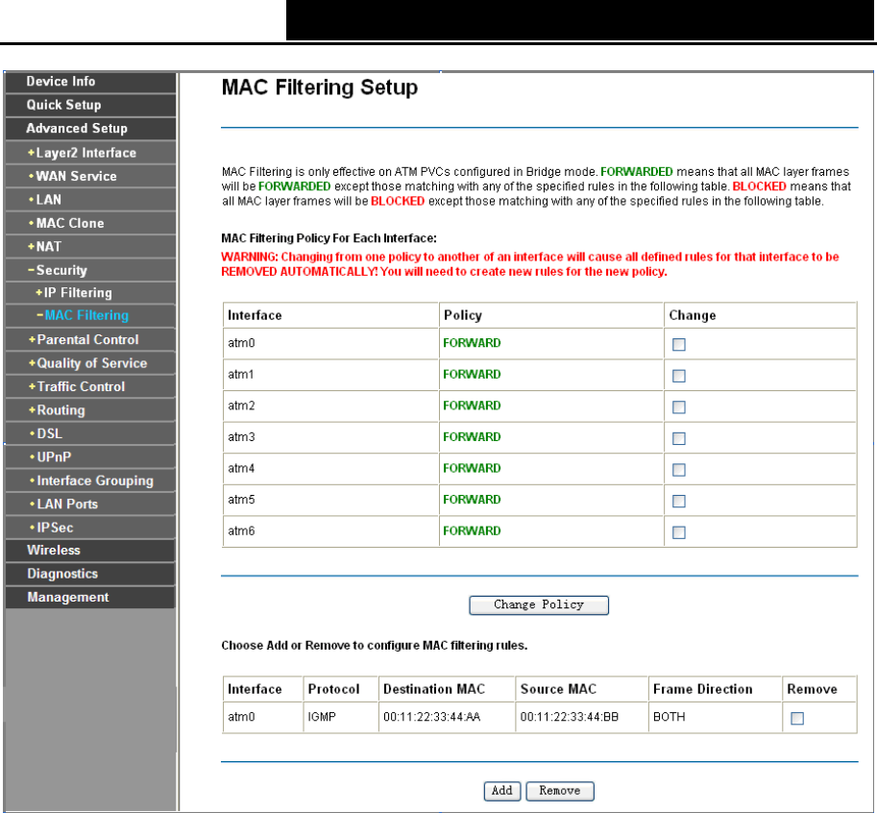Expand Quality of Service submenu
The image size is (877, 813).
(x=91, y=363)
